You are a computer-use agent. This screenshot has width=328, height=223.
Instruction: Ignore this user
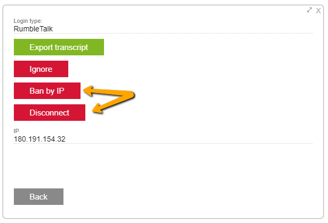tap(41, 69)
